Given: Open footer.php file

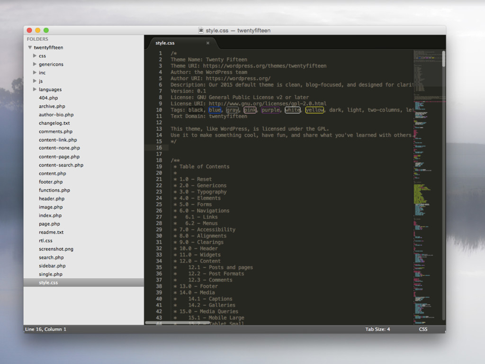Looking at the screenshot, I should click(x=51, y=182).
